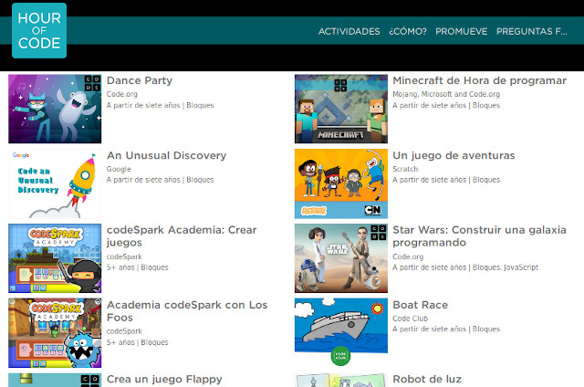The height and width of the screenshot is (387, 584).
Task: Click Star Wars: Construir una galaxia programando title
Action: [x=479, y=236]
